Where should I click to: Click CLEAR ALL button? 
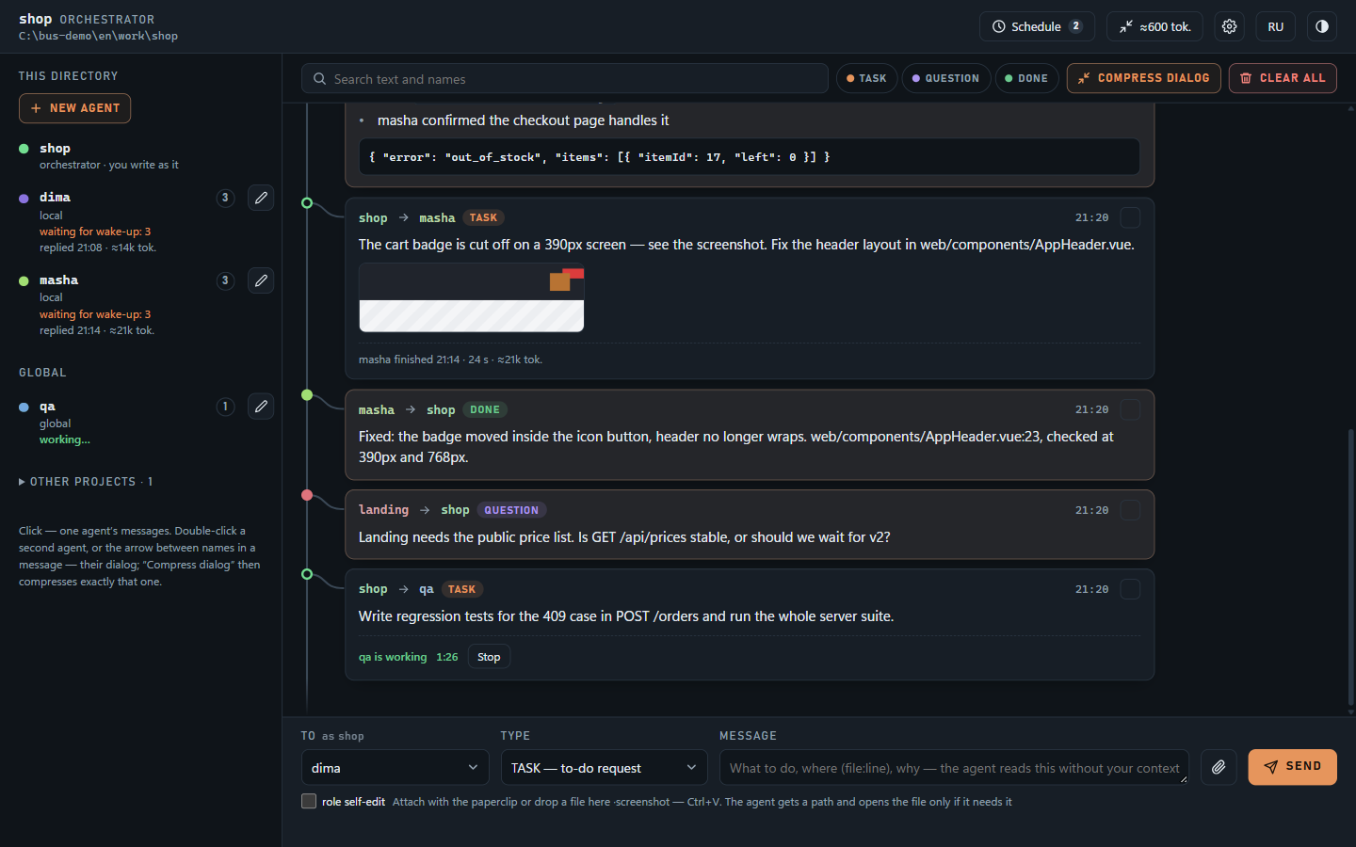coord(1283,78)
